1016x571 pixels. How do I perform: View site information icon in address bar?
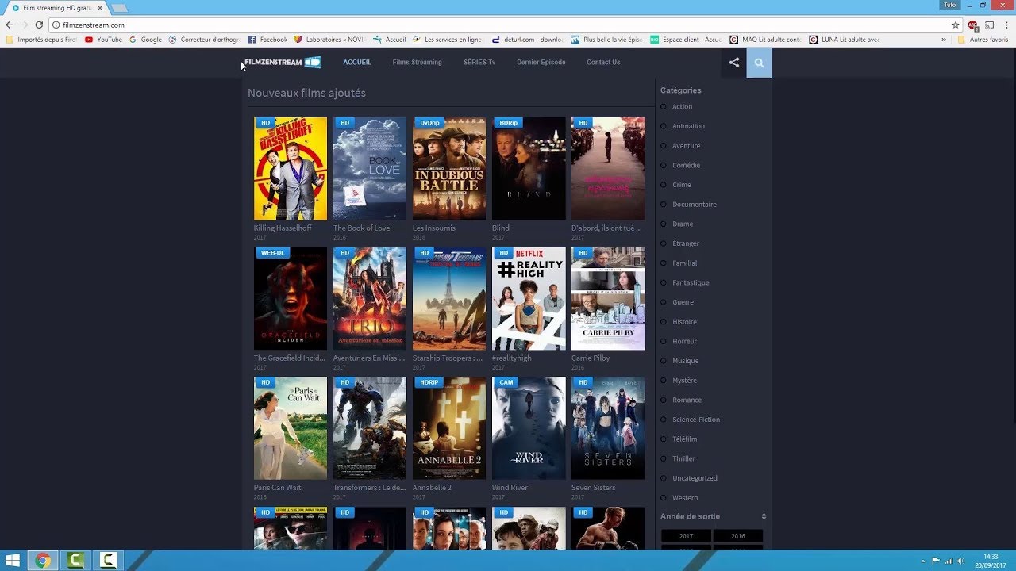[x=56, y=25]
